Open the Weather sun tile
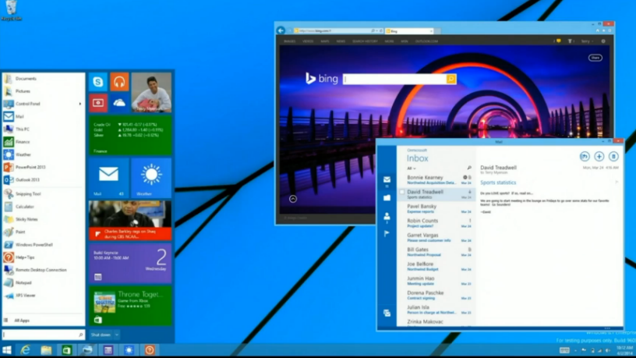The image size is (636, 358). tap(151, 178)
